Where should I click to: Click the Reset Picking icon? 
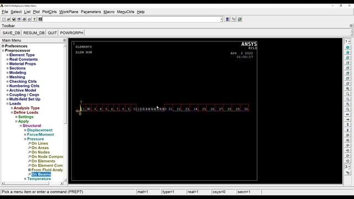pos(233,19)
